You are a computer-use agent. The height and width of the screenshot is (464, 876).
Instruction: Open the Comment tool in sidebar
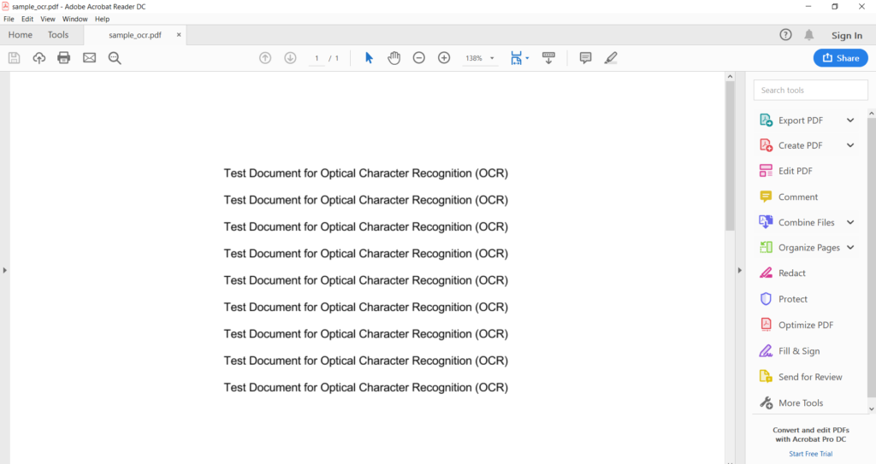(798, 197)
